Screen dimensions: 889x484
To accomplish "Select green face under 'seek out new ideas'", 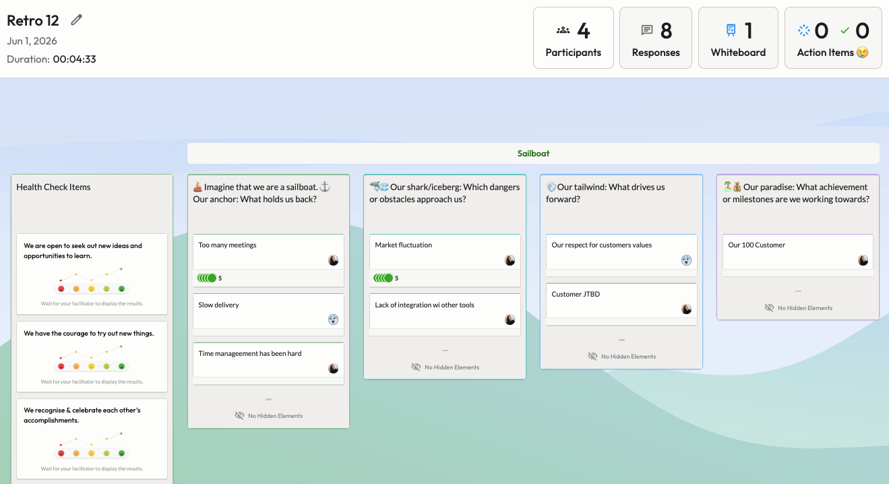I will (x=122, y=289).
